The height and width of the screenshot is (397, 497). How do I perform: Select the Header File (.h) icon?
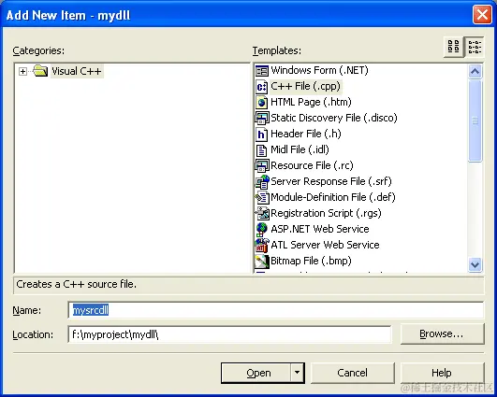[x=262, y=135]
